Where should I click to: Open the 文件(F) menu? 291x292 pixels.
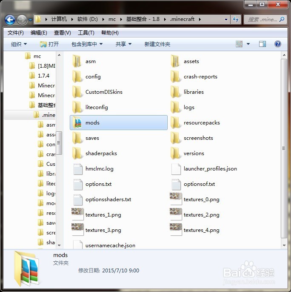[x=16, y=33]
